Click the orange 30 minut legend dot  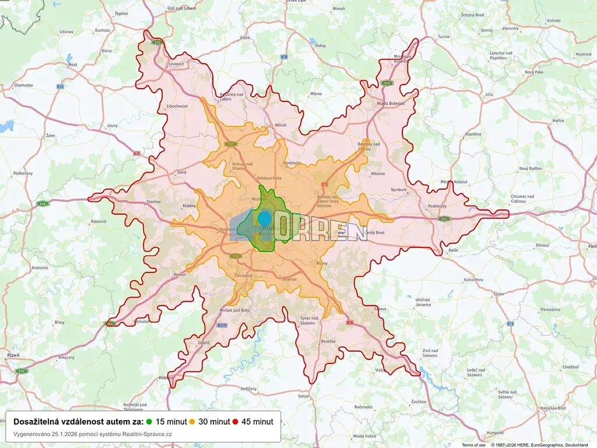click(192, 422)
